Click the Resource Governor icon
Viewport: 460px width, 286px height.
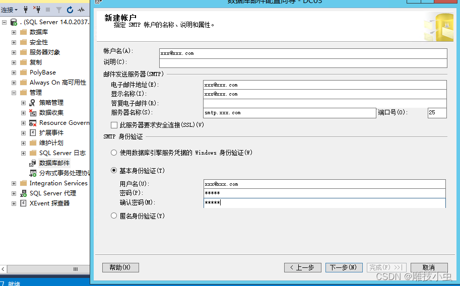(33, 123)
